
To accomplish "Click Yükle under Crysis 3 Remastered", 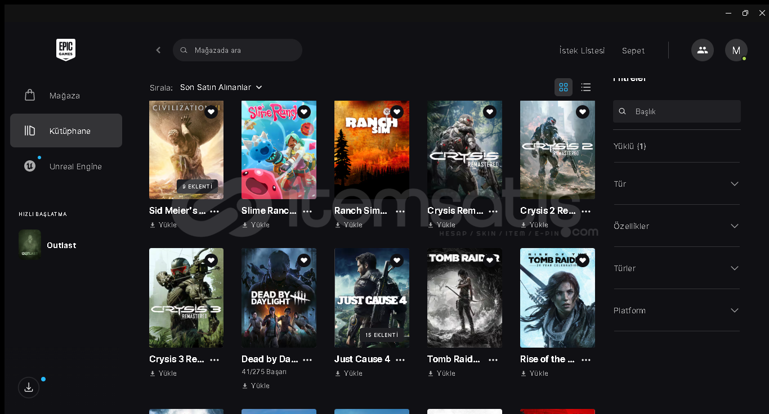I will pyautogui.click(x=163, y=373).
